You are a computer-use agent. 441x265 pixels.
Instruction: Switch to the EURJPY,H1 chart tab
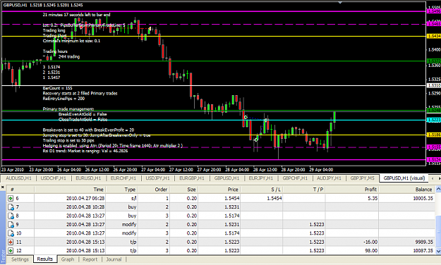coord(260,178)
